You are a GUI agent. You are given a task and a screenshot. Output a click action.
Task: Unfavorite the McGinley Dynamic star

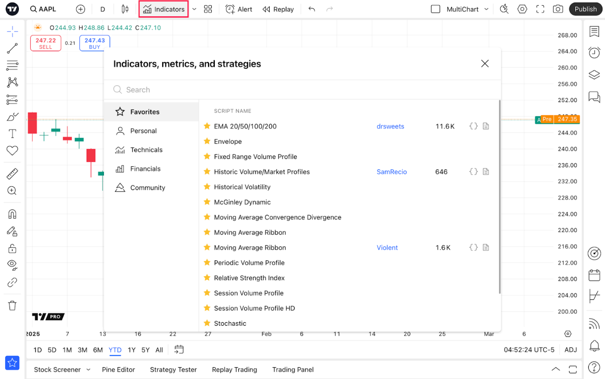tap(207, 202)
